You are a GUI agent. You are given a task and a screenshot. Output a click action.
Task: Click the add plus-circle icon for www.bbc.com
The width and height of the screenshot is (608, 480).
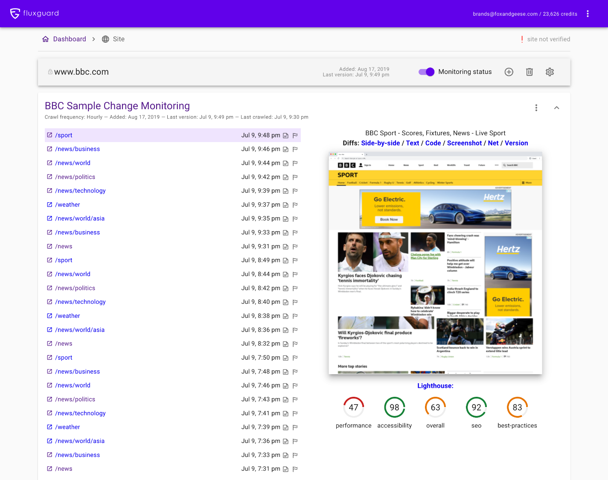pyautogui.click(x=509, y=72)
